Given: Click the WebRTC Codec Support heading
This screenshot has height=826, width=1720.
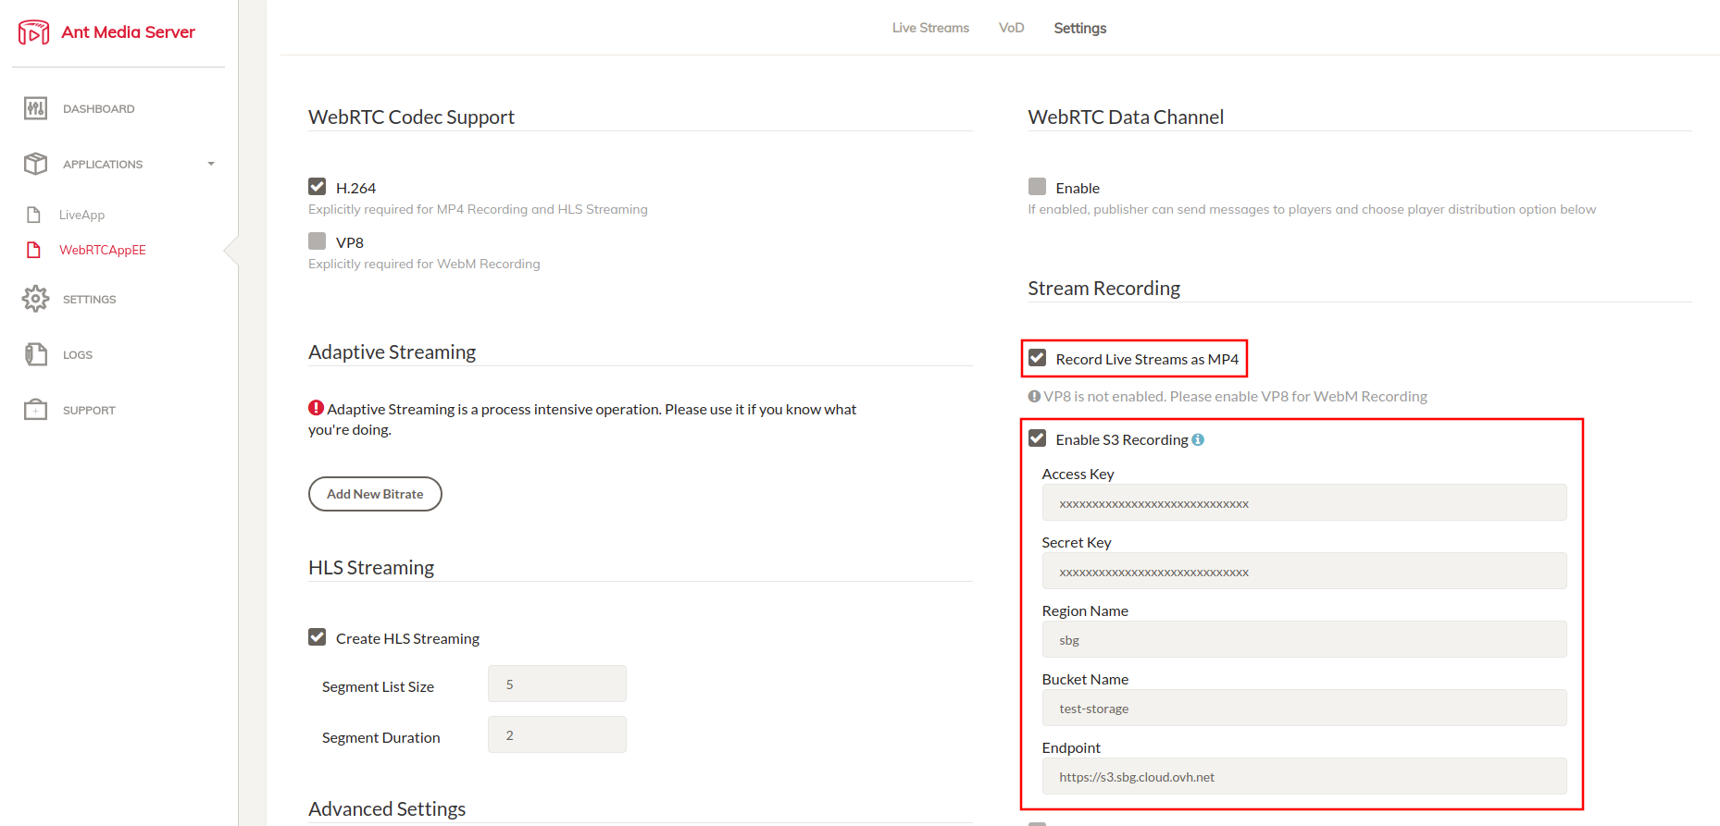Looking at the screenshot, I should (x=411, y=117).
